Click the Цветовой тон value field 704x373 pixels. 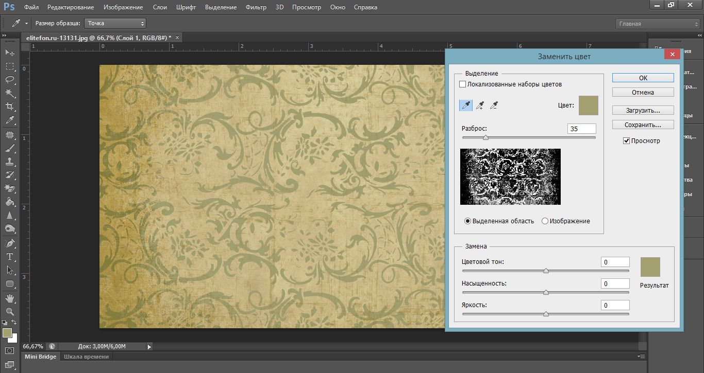coord(615,262)
